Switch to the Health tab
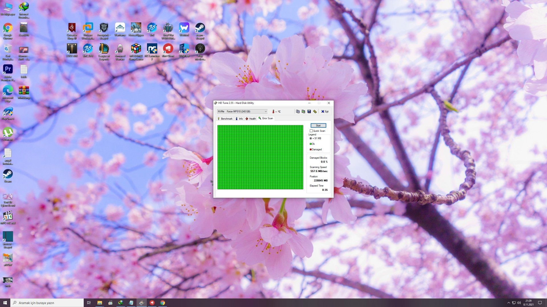This screenshot has width=547, height=307. [x=251, y=119]
